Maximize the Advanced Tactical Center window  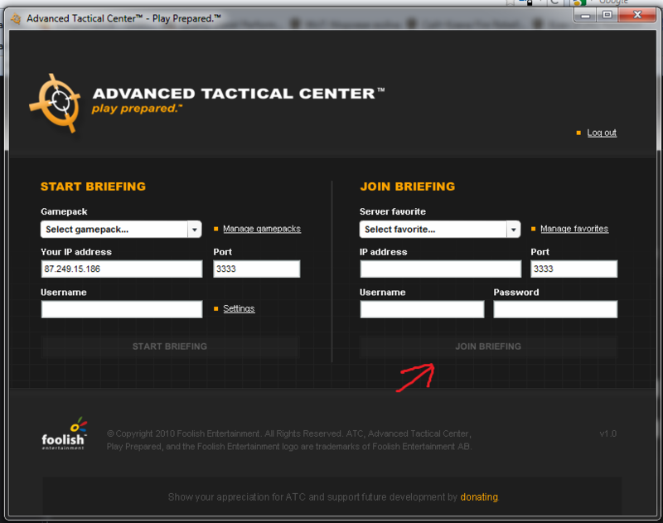[607, 15]
